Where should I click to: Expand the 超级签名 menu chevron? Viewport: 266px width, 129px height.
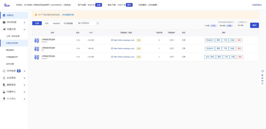click(x=24, y=85)
